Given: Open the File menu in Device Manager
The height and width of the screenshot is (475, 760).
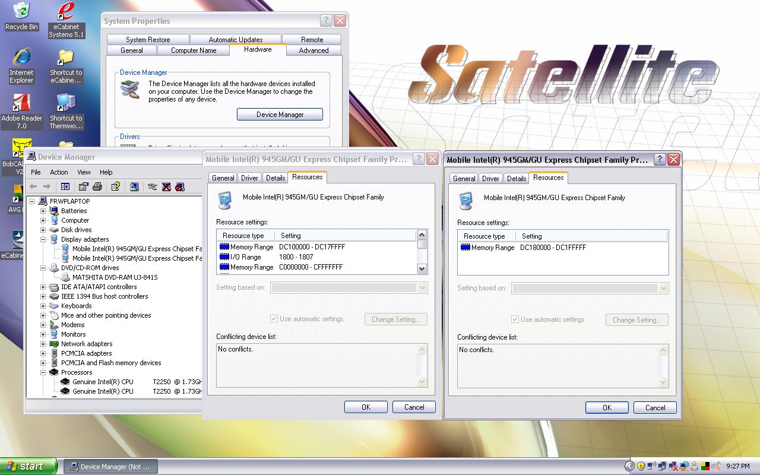Looking at the screenshot, I should (36, 172).
